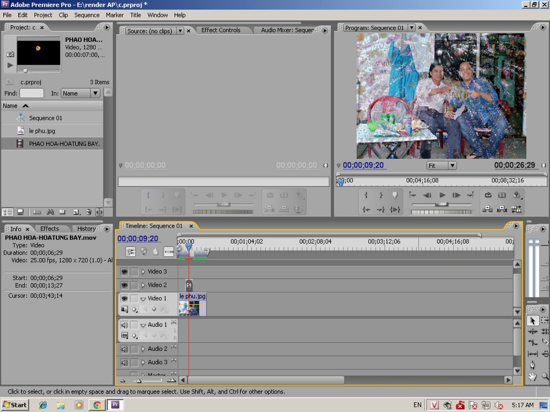Click Set In Point in Program monitor
The width and height of the screenshot is (550, 412).
click(x=366, y=195)
